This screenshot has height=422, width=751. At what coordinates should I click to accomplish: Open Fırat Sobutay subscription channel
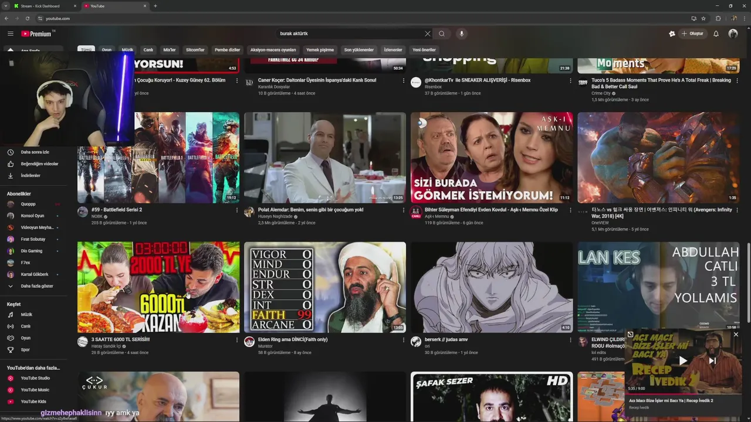pos(34,239)
